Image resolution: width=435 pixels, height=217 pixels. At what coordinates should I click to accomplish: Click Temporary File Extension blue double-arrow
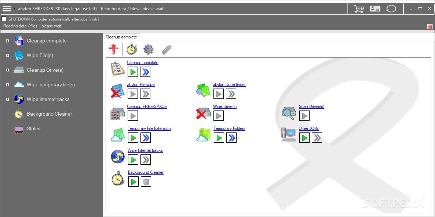(x=146, y=138)
